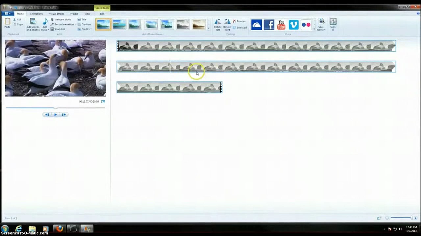Open the Visual Effects tab
The height and width of the screenshot is (236, 421).
pos(57,14)
